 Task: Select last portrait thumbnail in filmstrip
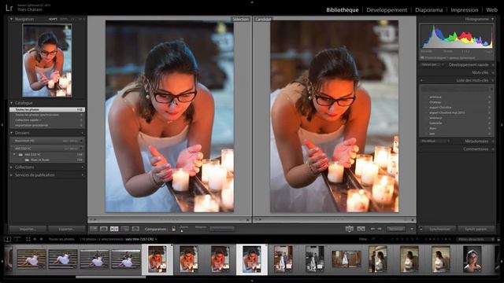472,259
